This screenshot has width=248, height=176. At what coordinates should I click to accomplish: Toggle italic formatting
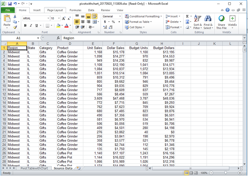[31, 25]
